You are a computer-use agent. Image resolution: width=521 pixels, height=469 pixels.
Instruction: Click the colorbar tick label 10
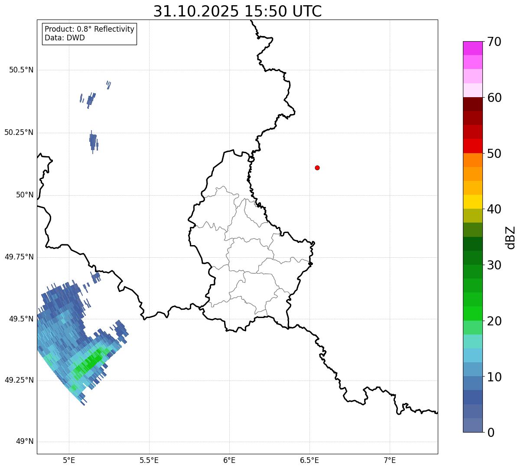click(x=494, y=377)
